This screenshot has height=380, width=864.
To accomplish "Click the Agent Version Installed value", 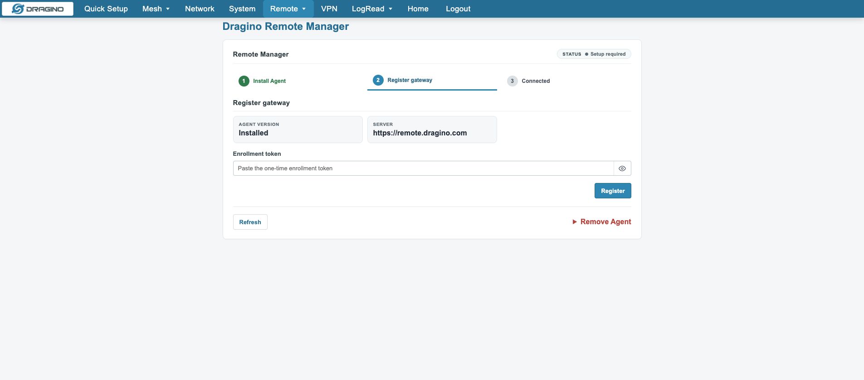I will click(254, 133).
